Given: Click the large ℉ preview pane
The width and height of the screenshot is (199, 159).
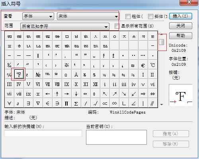Looking at the screenshot, I should coord(181,95).
